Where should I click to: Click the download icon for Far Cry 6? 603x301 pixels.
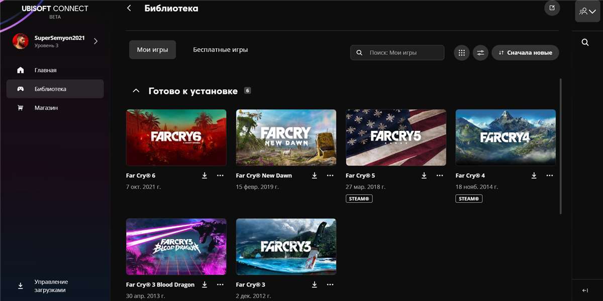(205, 176)
